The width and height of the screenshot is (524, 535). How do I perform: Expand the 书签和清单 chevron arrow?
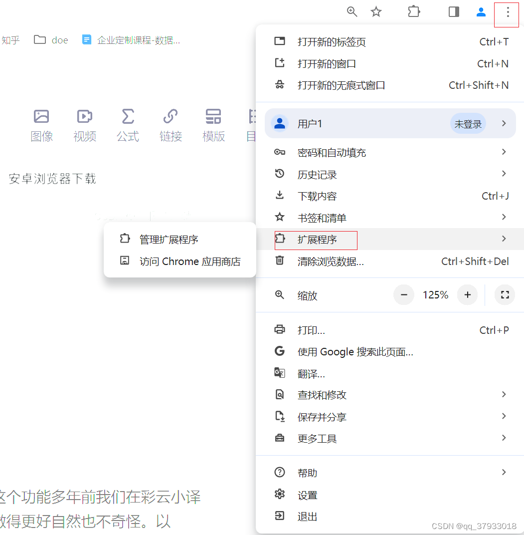pyautogui.click(x=504, y=217)
